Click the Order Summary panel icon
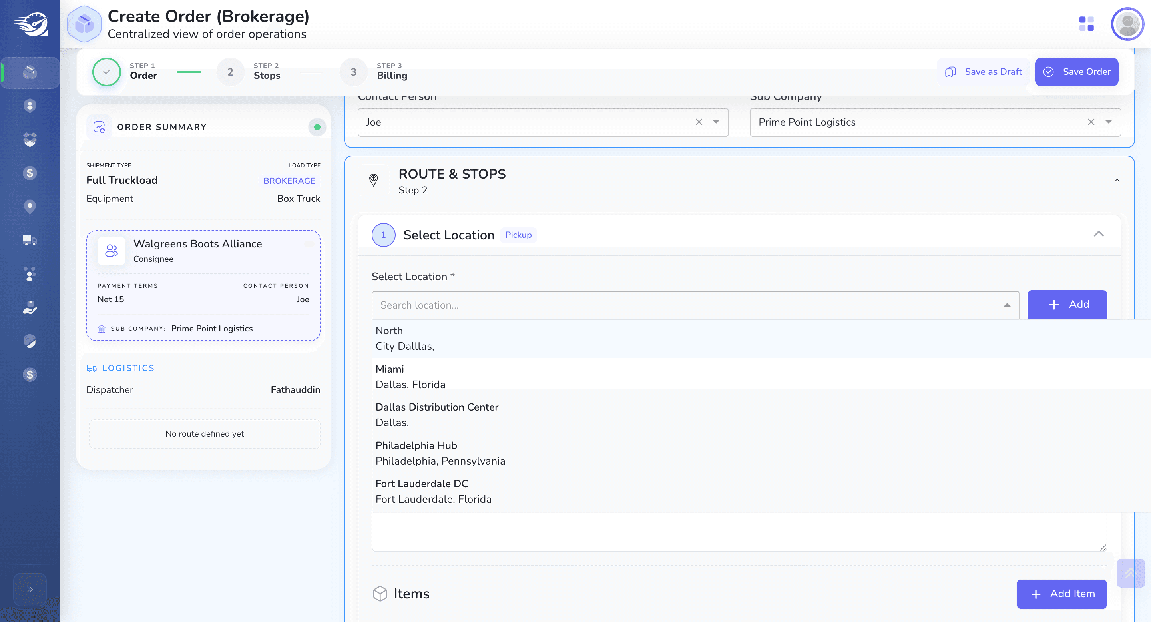Screen dimensions: 1151x622 click(99, 127)
